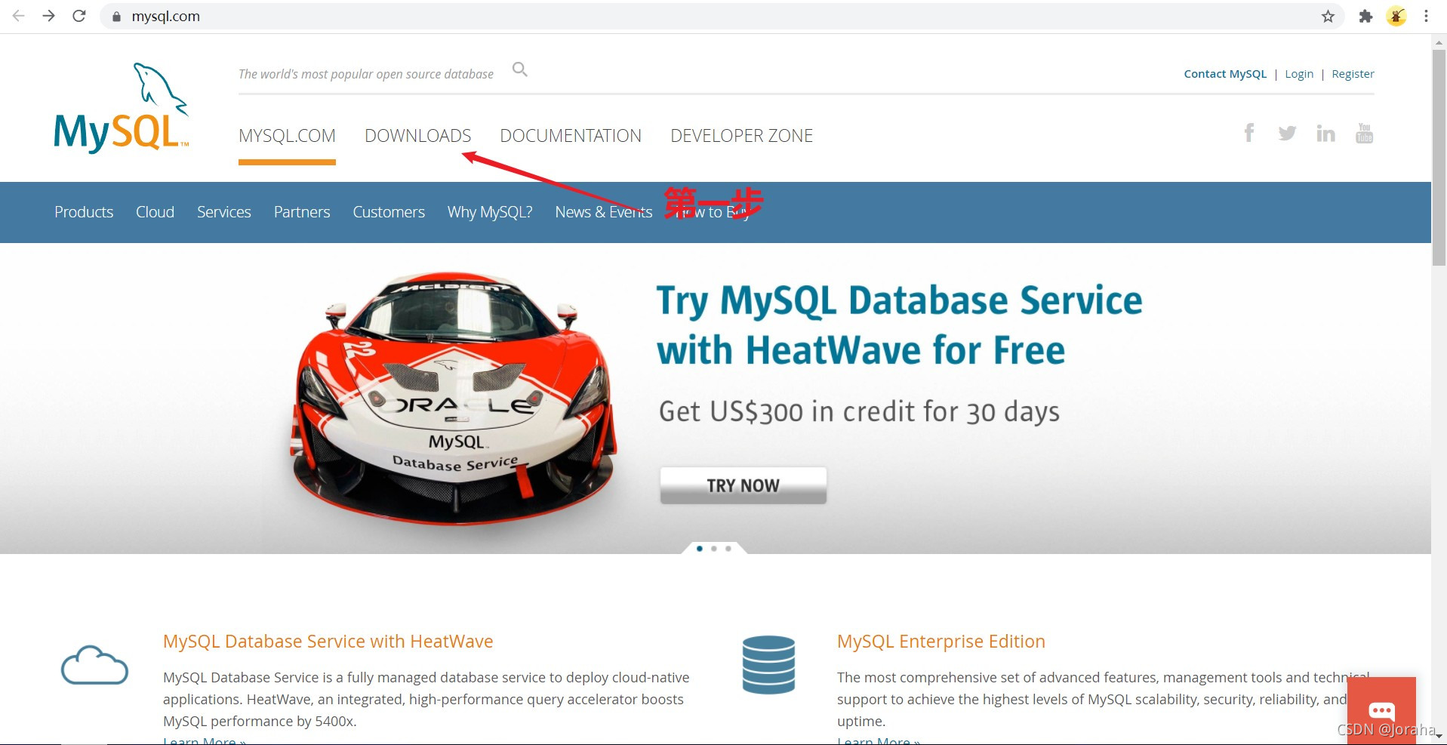Open MySQL Enterprise Edition heading link
1447x745 pixels.
(941, 642)
